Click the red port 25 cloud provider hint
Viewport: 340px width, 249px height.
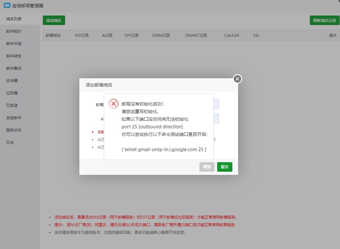[x=144, y=225]
